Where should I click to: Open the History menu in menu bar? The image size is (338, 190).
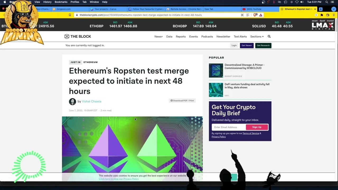47,2
